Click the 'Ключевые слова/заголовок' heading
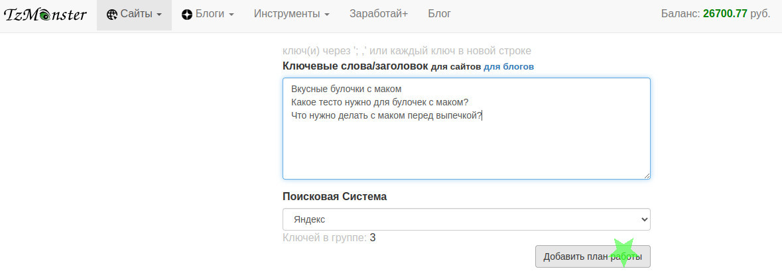This screenshot has width=782, height=275. coord(356,66)
